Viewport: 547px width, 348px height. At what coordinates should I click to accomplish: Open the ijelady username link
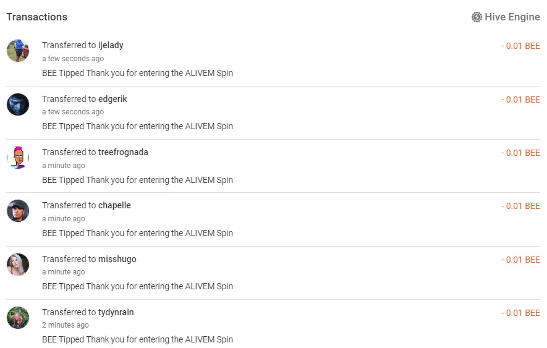pyautogui.click(x=111, y=45)
